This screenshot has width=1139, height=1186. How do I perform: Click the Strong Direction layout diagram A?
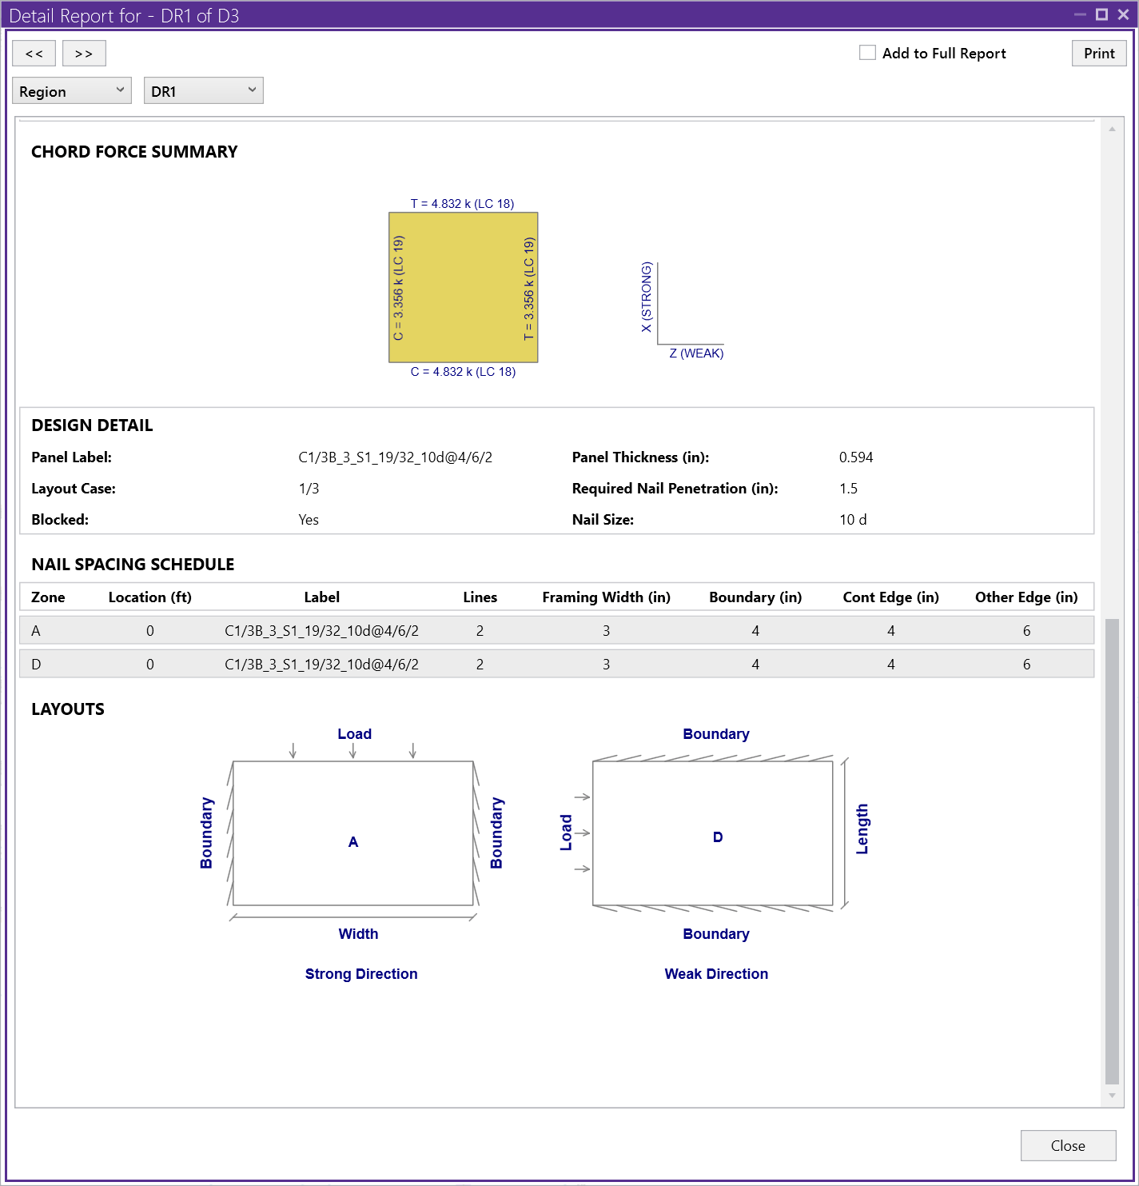click(353, 833)
